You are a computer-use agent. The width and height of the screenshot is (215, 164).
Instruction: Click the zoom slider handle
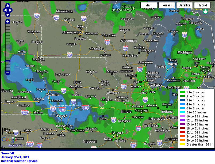coord(8,61)
